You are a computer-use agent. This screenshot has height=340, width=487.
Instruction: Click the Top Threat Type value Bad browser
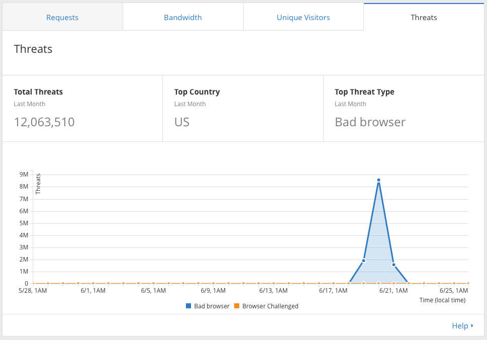pos(370,122)
